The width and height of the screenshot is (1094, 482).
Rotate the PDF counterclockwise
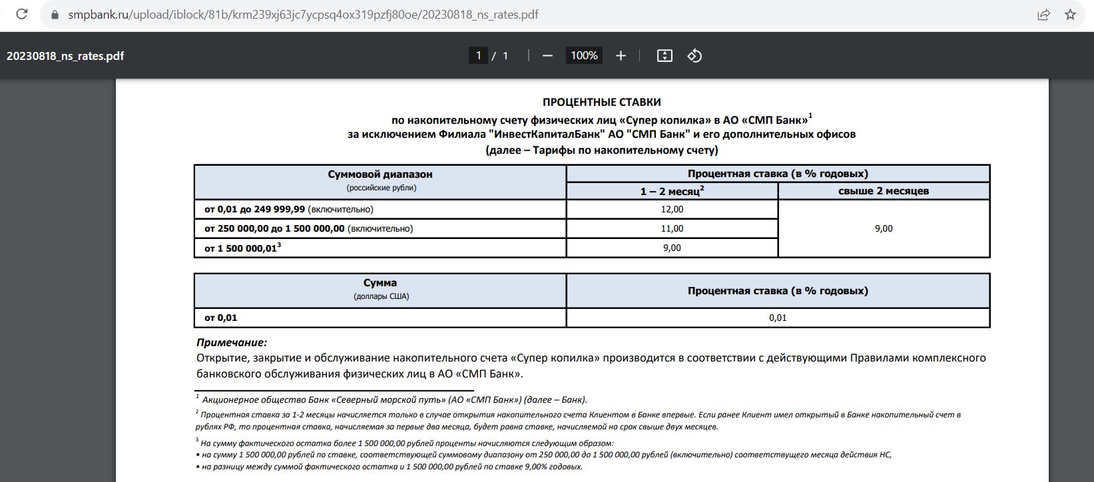(694, 56)
